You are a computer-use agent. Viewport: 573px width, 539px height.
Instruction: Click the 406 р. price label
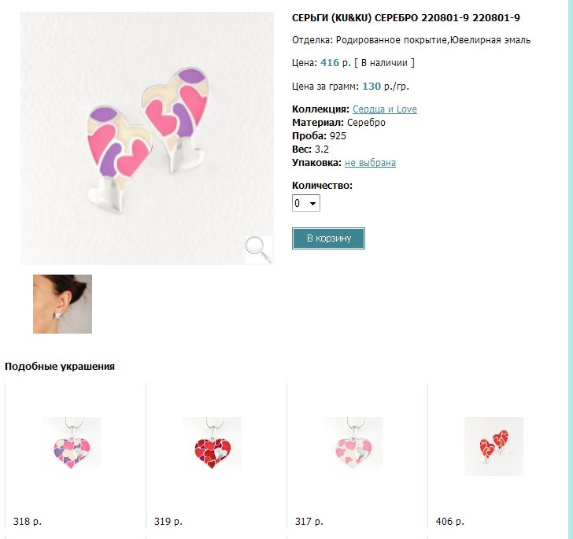point(450,522)
